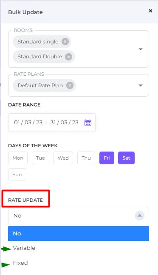Screen dimensions: 158x275
Task: Deselect the Sat day button
Action: (x=126, y=158)
